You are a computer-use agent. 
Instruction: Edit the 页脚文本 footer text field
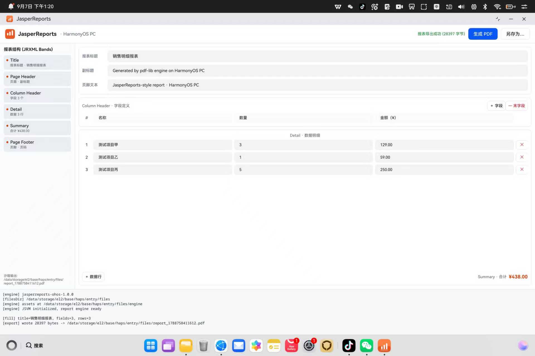point(317,85)
